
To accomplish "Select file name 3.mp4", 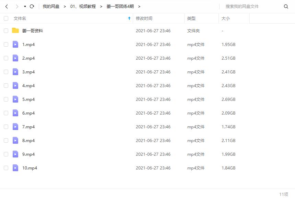I will 28,72.
